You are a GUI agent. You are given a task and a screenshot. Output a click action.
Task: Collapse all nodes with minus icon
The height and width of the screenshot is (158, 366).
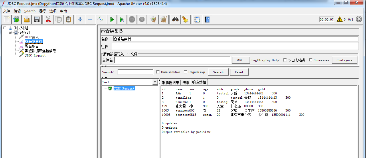click(90, 19)
